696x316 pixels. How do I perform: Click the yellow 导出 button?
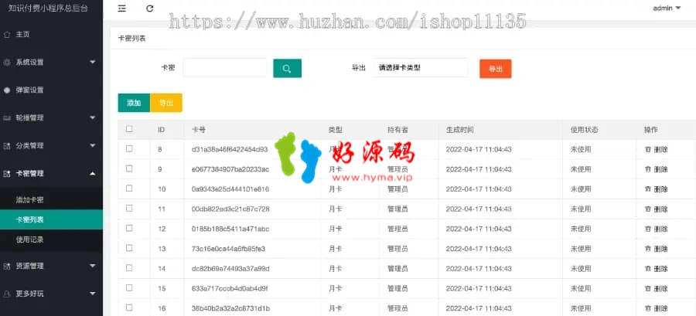166,103
